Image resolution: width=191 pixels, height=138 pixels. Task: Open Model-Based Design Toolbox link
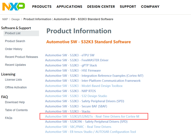[x=84, y=86]
